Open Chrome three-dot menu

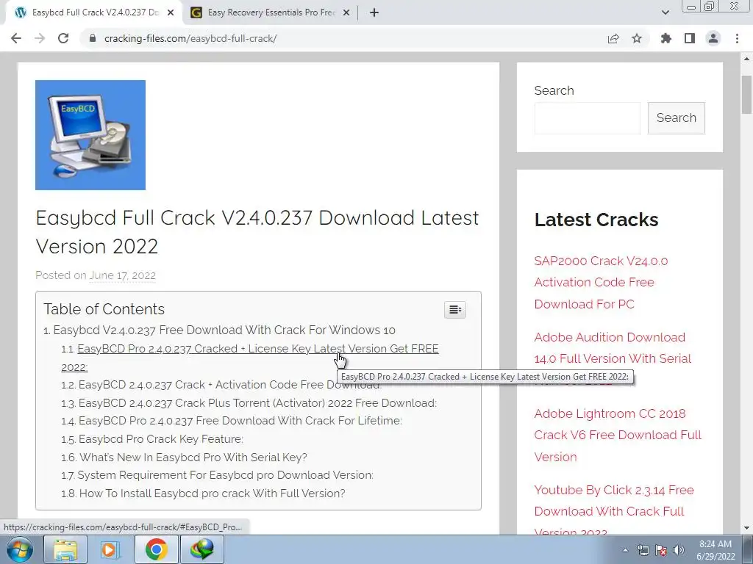737,38
